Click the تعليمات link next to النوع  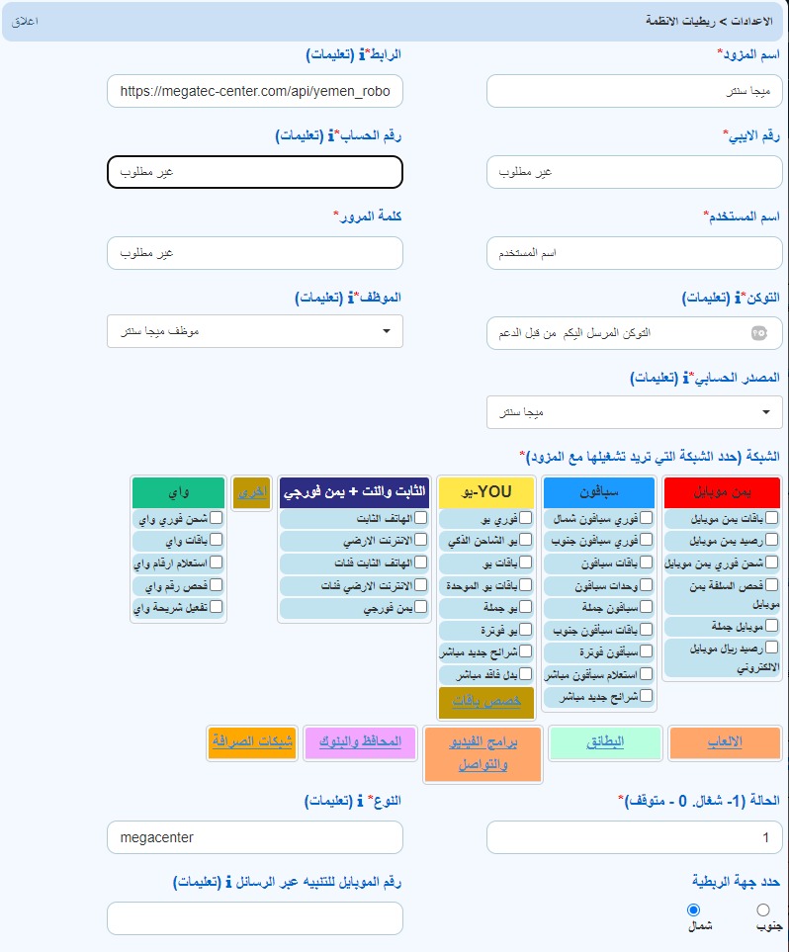point(329,801)
